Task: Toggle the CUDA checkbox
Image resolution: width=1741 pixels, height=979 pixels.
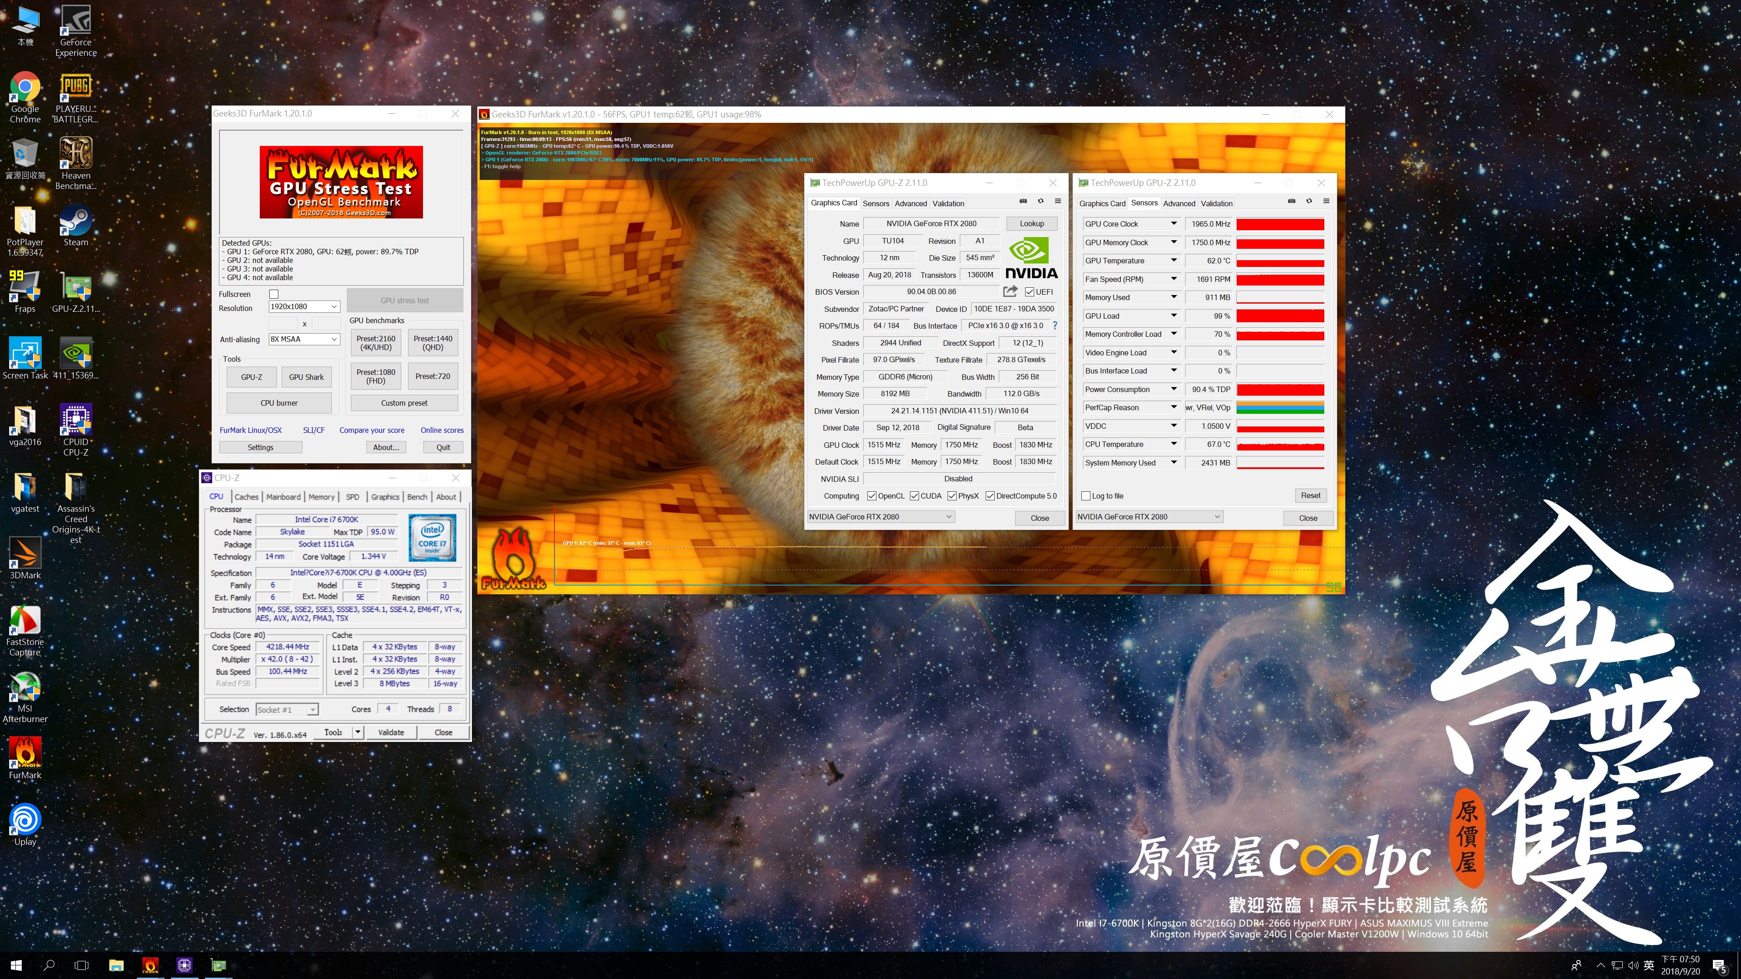Action: [x=914, y=496]
